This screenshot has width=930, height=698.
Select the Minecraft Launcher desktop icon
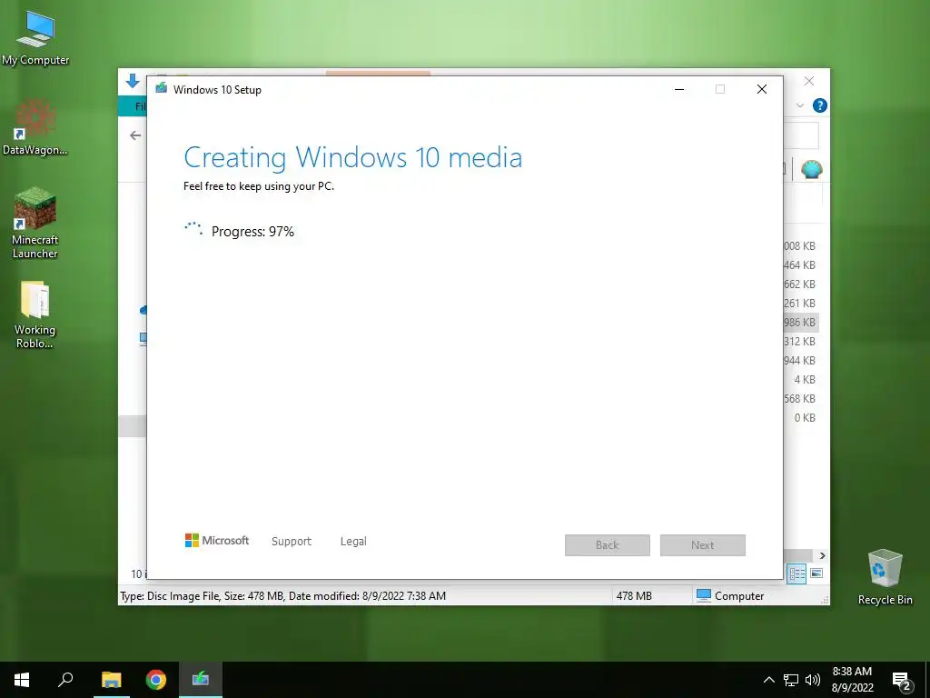click(35, 224)
